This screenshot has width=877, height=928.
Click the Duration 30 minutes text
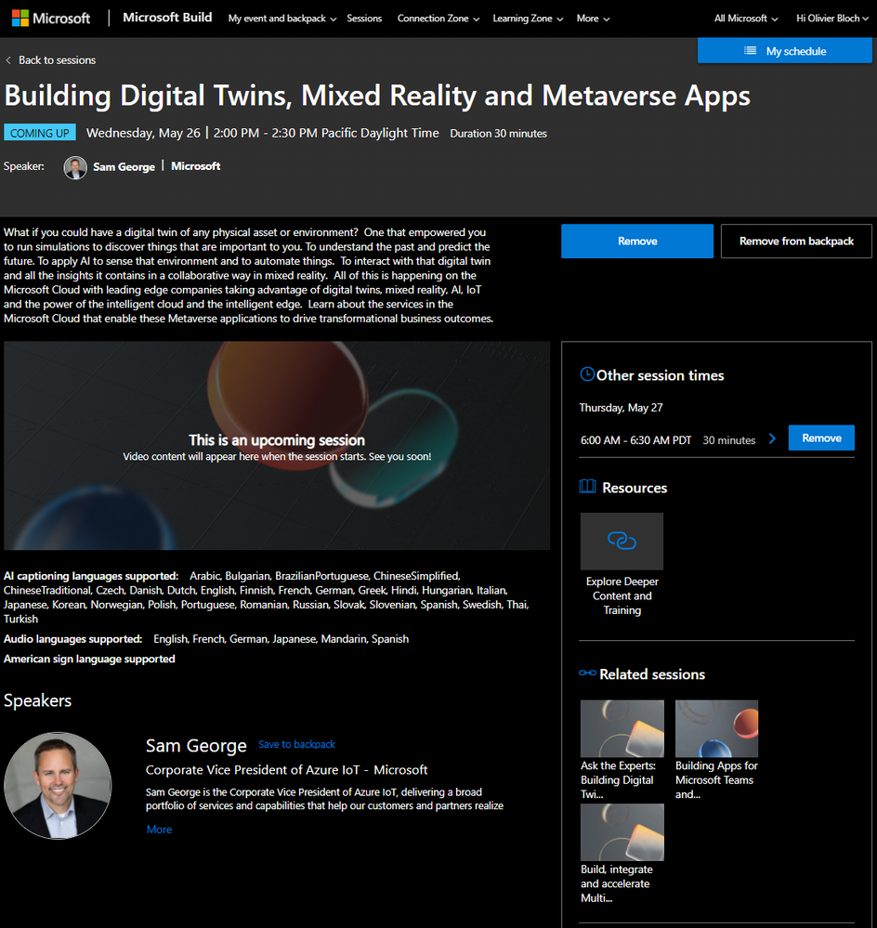tap(498, 134)
